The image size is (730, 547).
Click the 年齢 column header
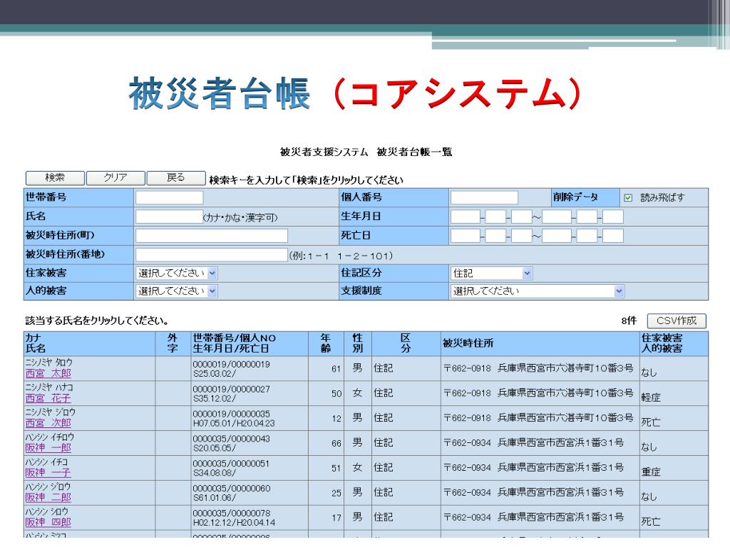coord(326,343)
